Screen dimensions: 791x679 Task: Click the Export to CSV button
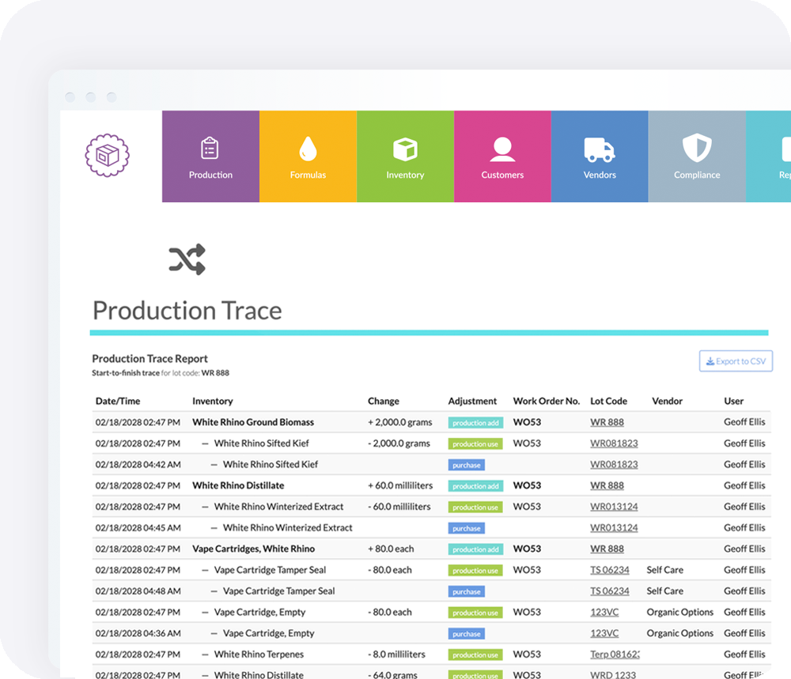pos(736,361)
